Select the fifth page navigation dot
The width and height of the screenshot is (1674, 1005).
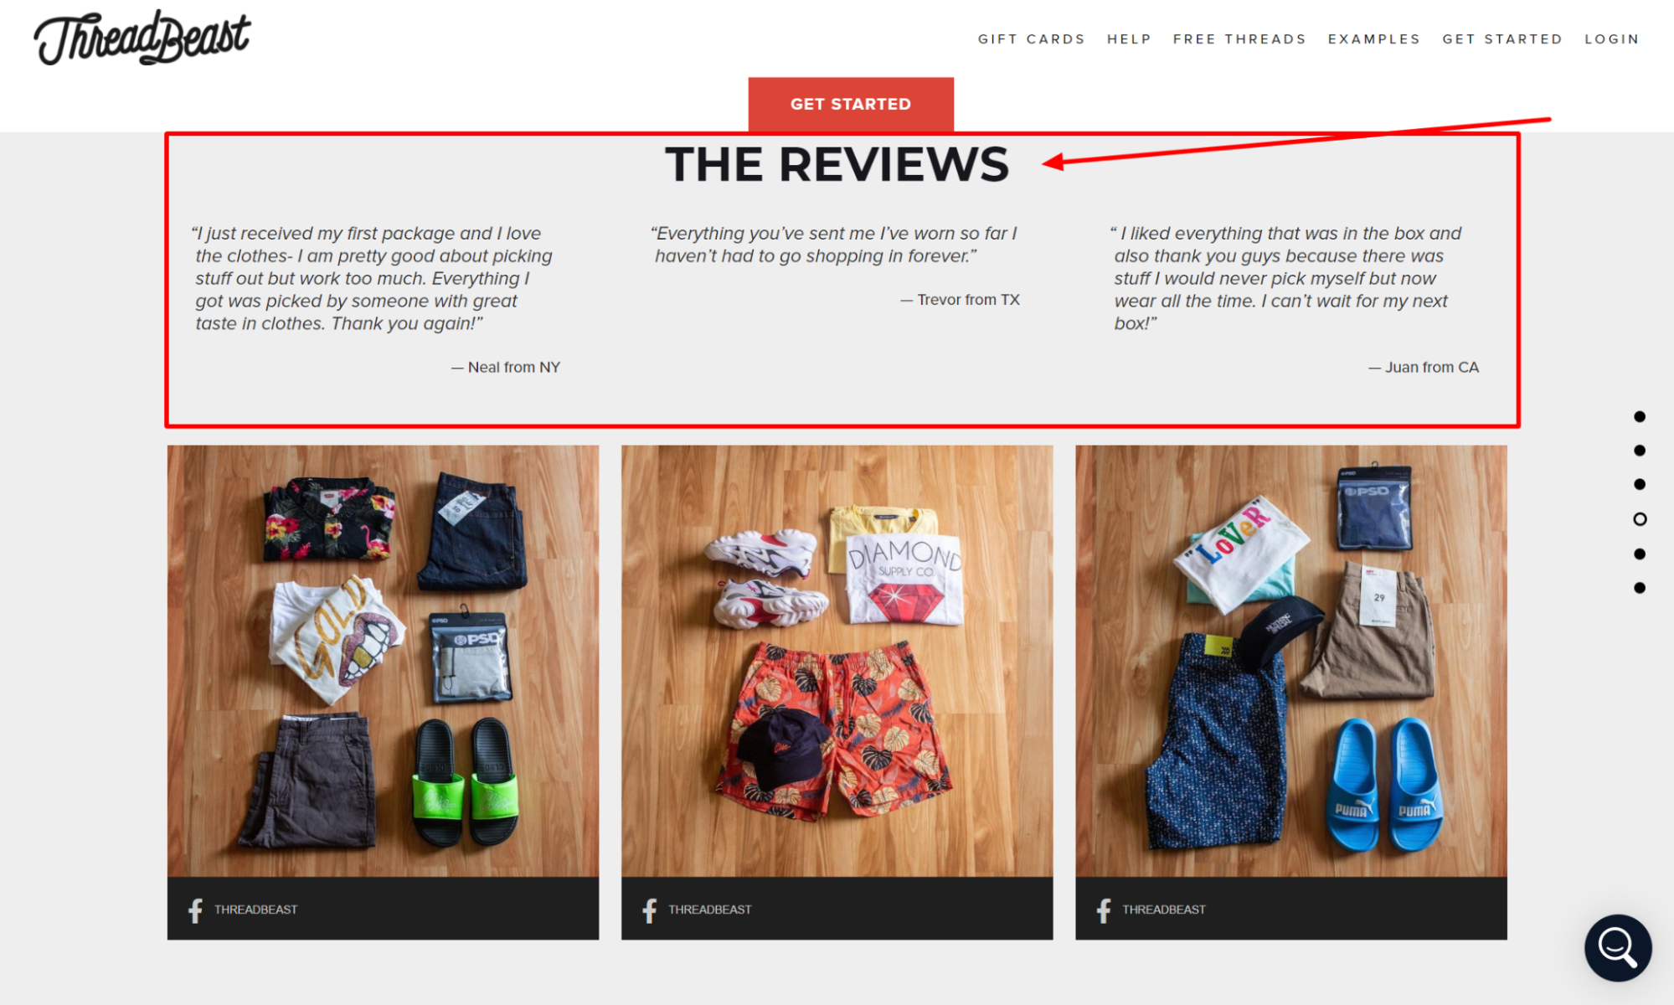click(x=1640, y=554)
